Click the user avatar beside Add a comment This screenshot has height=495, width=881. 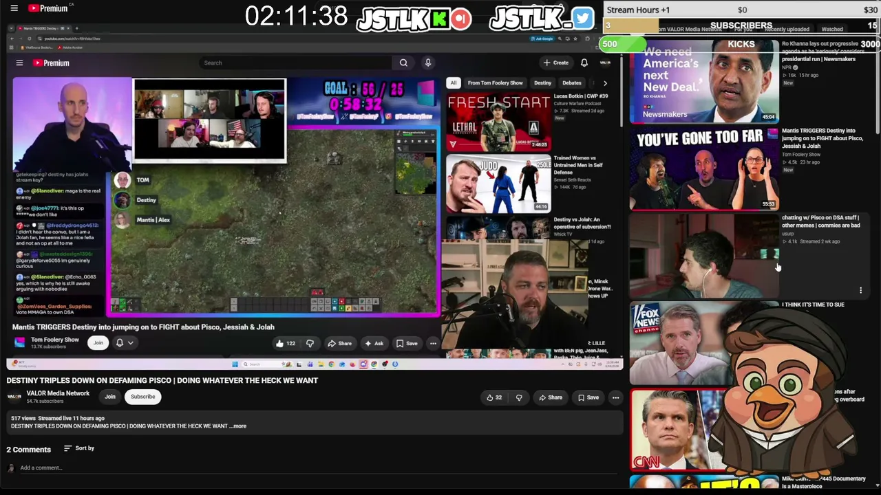tap(10, 468)
